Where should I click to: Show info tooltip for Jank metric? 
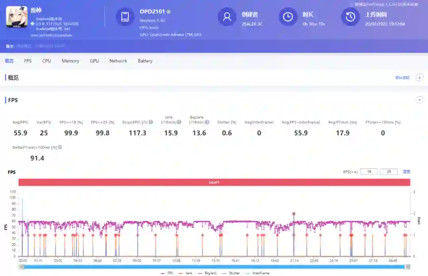pos(179,122)
